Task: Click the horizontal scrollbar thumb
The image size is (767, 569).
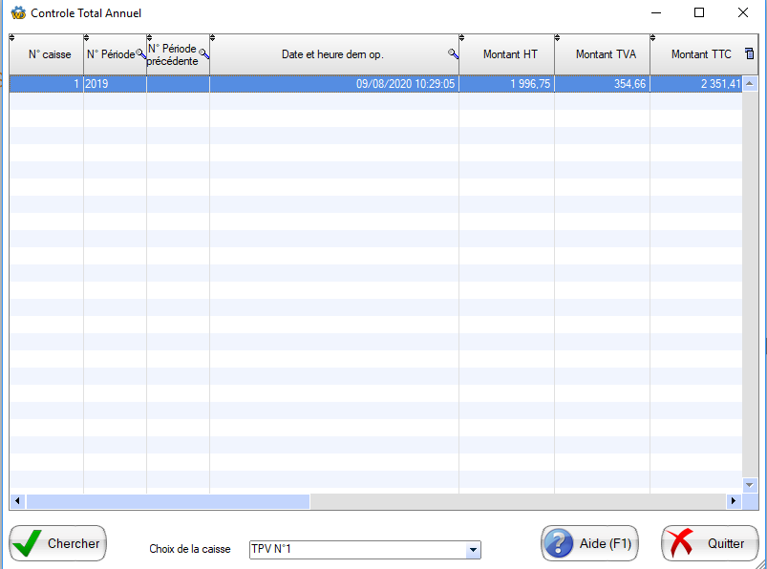Action: pos(167,501)
